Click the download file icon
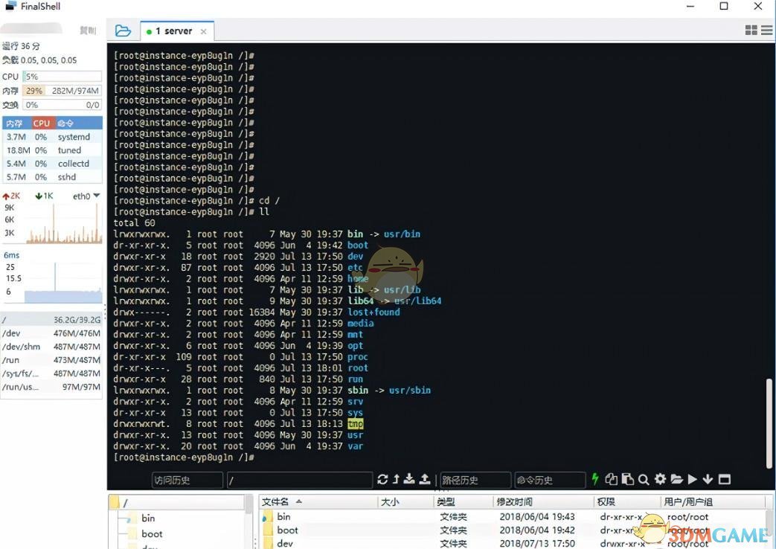This screenshot has width=776, height=549. [x=408, y=480]
